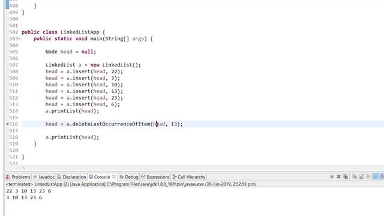384x216 pixels.
Task: Open the Call Hierarchy tab
Action: [188, 177]
